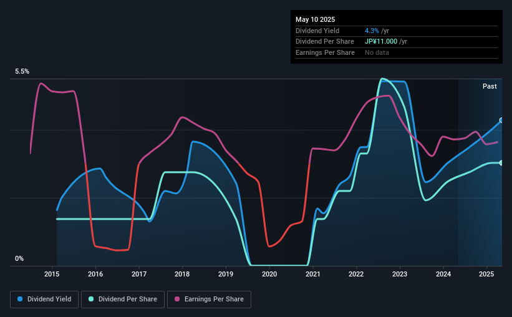Click the 2023 x-axis label

click(x=400, y=274)
